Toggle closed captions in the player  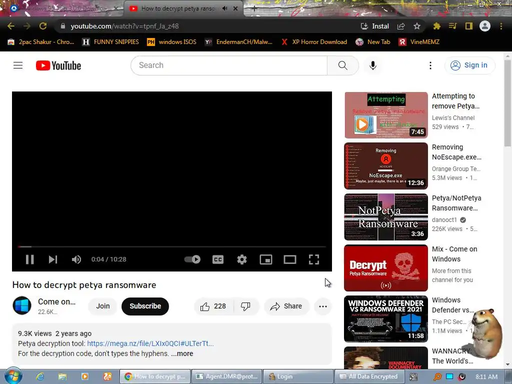pos(218,259)
